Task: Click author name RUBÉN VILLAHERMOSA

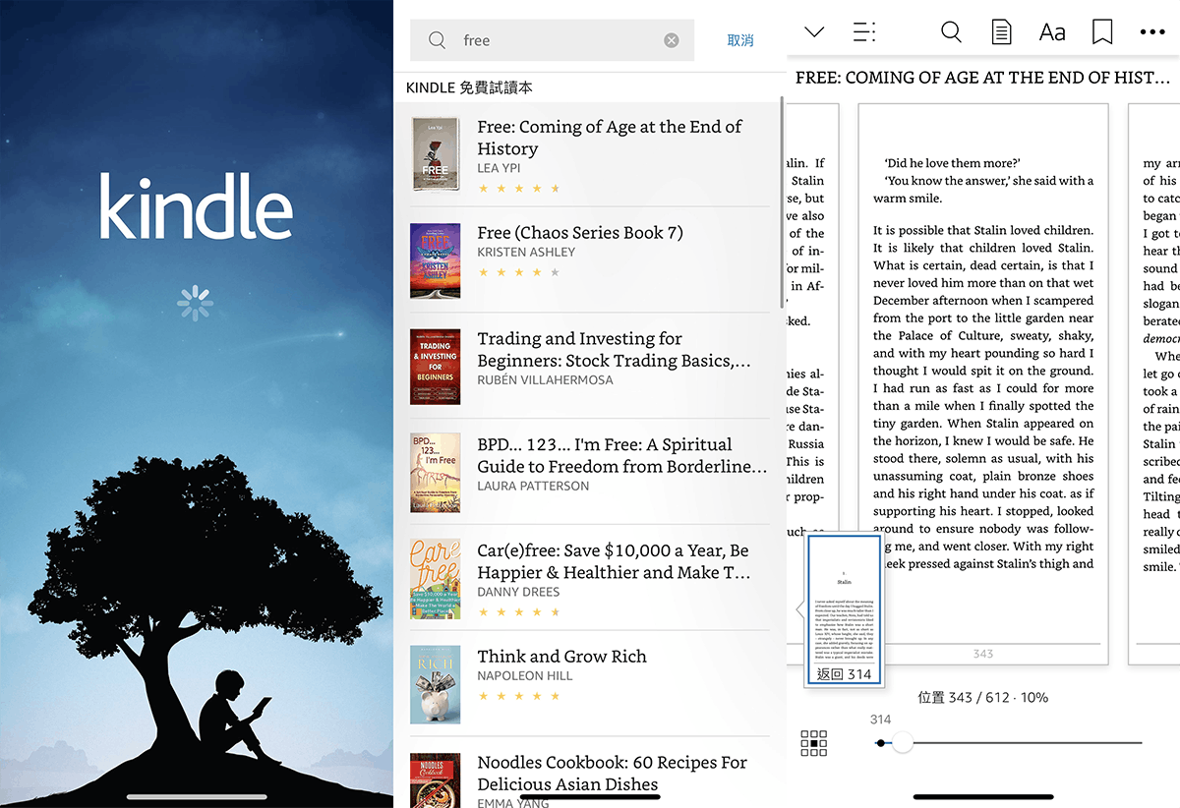Action: pos(545,379)
